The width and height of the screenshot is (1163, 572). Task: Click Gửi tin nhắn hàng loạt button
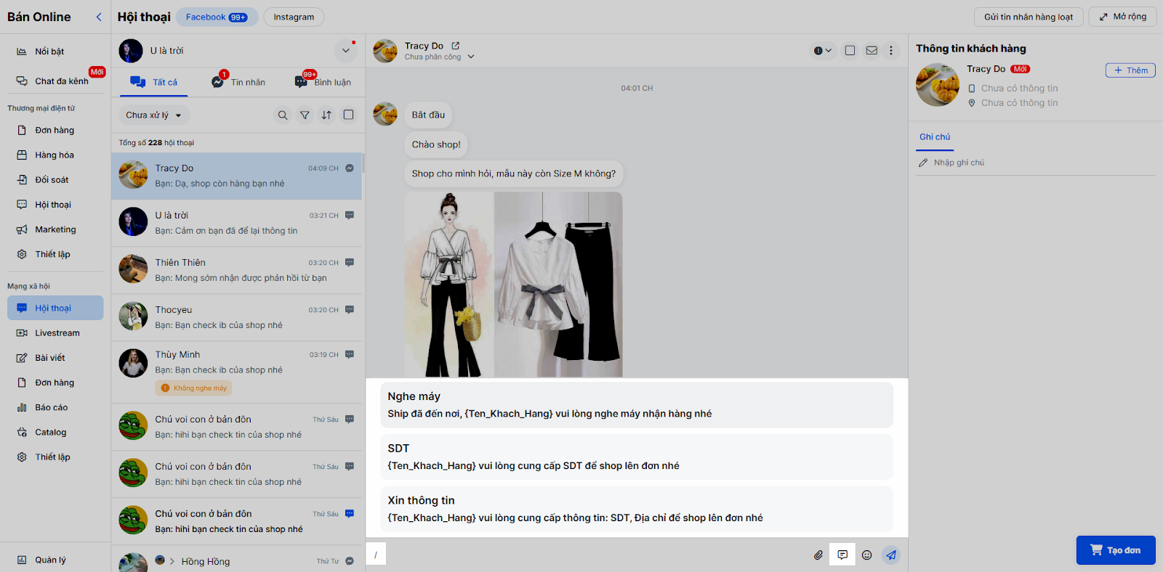(1028, 17)
